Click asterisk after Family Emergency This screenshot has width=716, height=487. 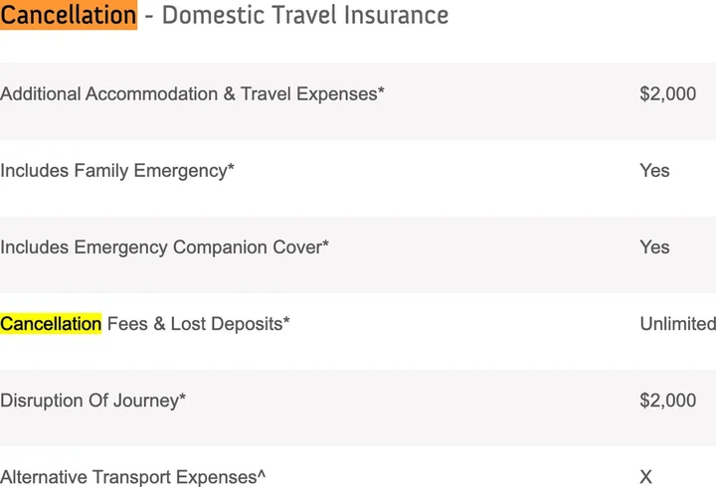[x=231, y=169]
